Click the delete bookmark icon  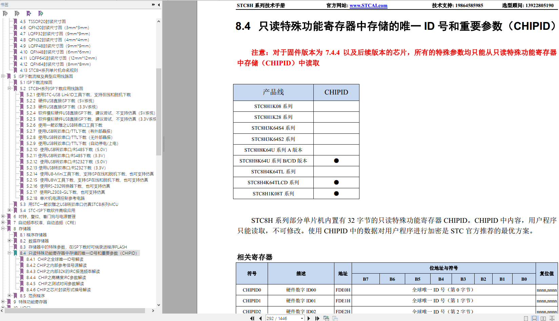[5, 14]
